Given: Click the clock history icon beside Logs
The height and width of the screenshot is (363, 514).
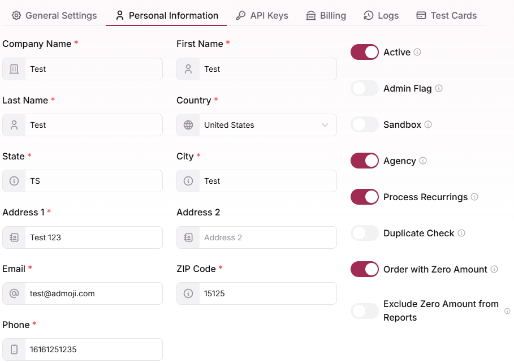Looking at the screenshot, I should tap(369, 15).
